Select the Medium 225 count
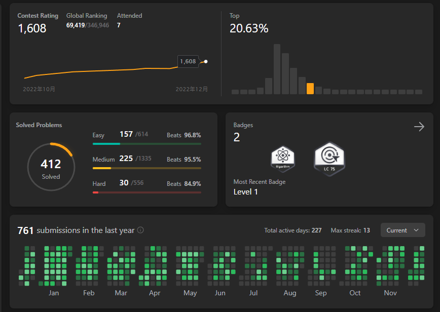440x312 pixels. click(126, 159)
